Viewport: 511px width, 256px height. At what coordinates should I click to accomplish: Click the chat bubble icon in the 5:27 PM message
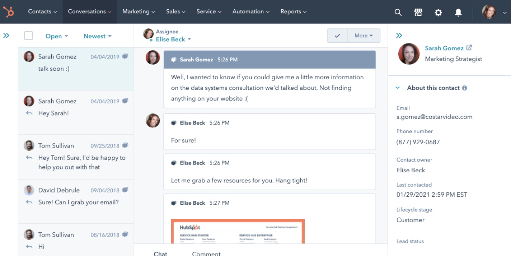click(174, 203)
